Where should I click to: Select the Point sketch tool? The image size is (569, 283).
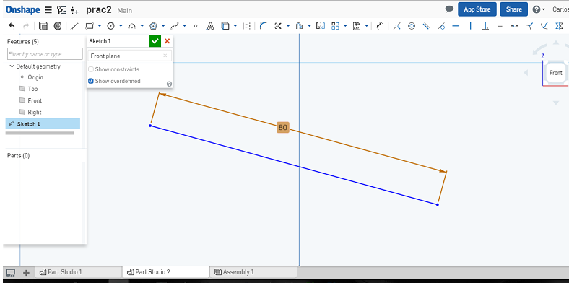click(196, 26)
